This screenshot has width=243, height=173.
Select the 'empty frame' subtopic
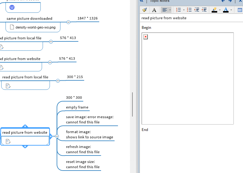(77, 107)
